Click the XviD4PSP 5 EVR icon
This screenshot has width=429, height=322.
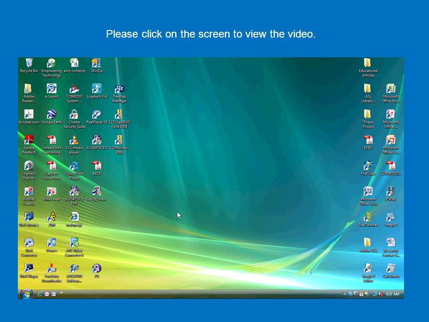click(74, 196)
